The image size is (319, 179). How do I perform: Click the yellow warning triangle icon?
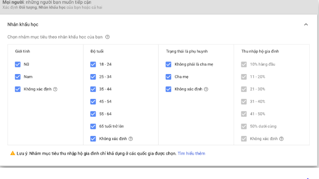pos(13,153)
